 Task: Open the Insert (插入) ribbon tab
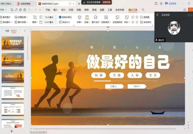[x=55, y=10]
